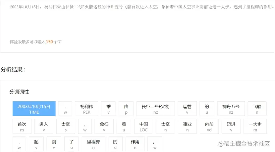The width and height of the screenshot is (275, 152).
Task: Select the 2003年10月15日 TIME token
Action: tap(34, 109)
